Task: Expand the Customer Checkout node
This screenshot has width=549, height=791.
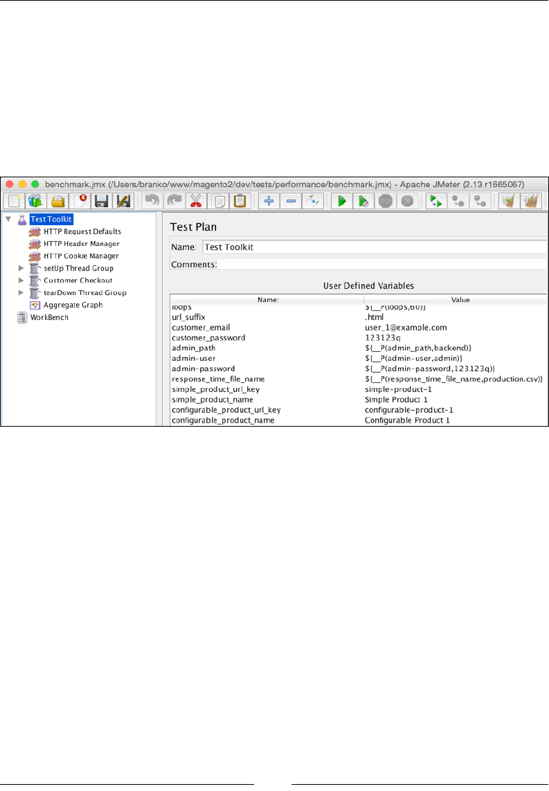Action: point(21,280)
